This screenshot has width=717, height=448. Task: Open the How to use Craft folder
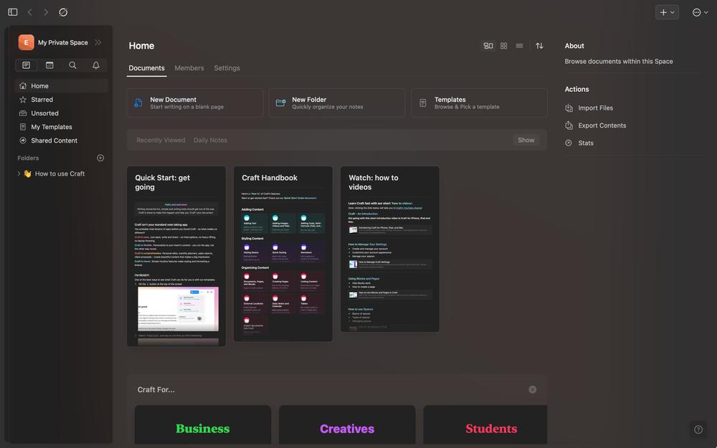[x=60, y=173]
